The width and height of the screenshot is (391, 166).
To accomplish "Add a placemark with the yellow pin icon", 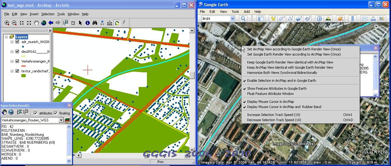I will coord(273,19).
